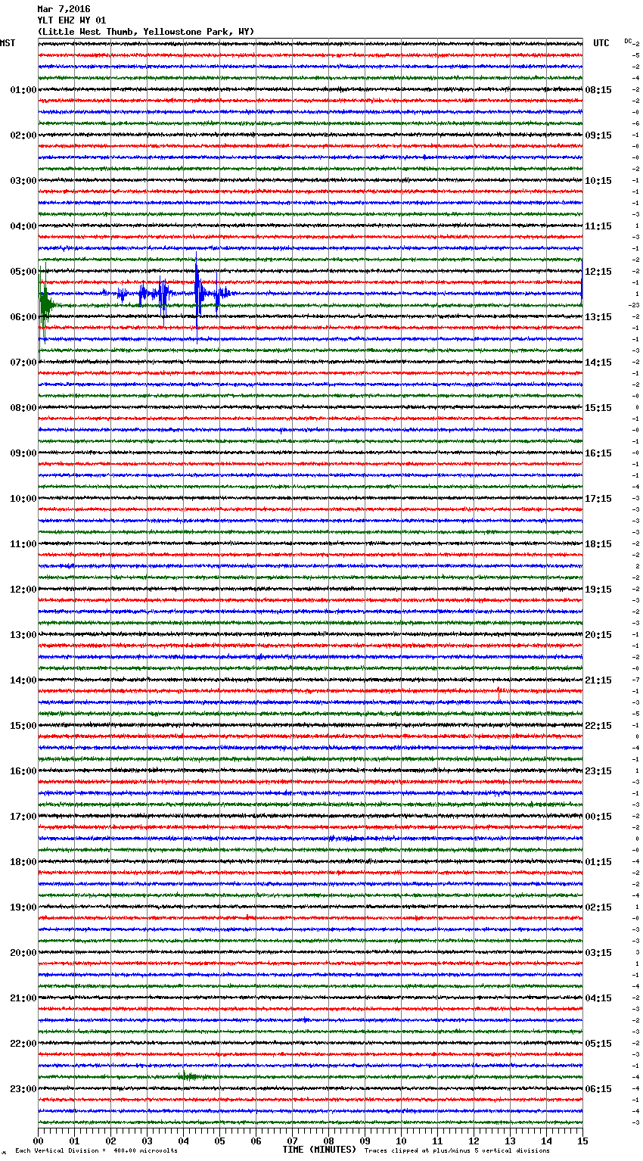Click the '15' minute axis tick label

tap(582, 1141)
